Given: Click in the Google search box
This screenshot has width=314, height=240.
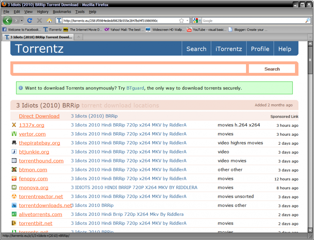Looking at the screenshot, I should (253, 21).
